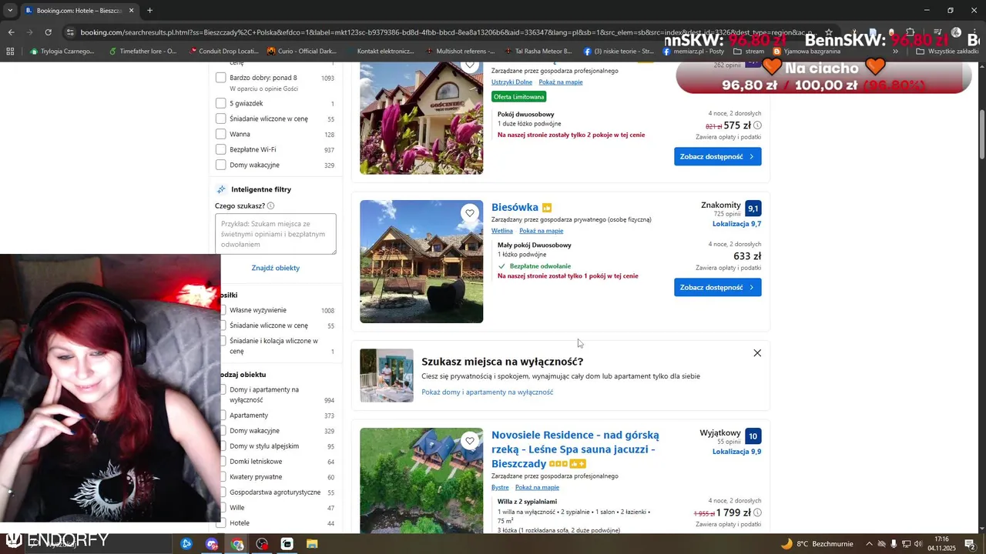
Task: Open the Wetlina location link
Action: (501, 231)
